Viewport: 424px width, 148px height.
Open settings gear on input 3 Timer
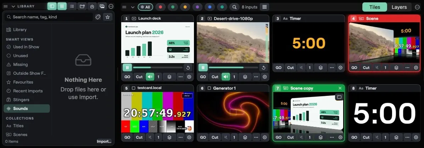coord(340,68)
